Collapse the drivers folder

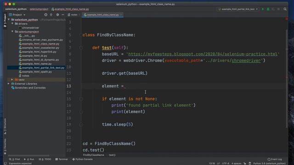tap(12, 23)
